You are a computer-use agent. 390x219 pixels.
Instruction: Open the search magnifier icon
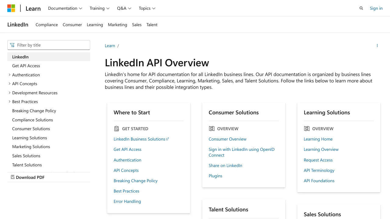(x=361, y=8)
